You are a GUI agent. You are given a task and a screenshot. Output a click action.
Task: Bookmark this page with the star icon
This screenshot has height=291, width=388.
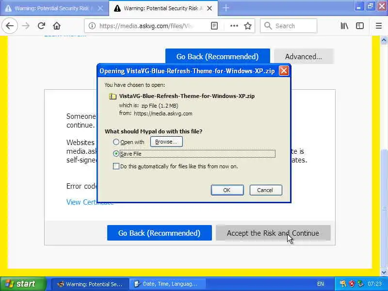pos(248,26)
